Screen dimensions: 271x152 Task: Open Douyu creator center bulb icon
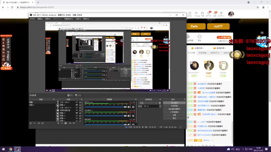221,13
